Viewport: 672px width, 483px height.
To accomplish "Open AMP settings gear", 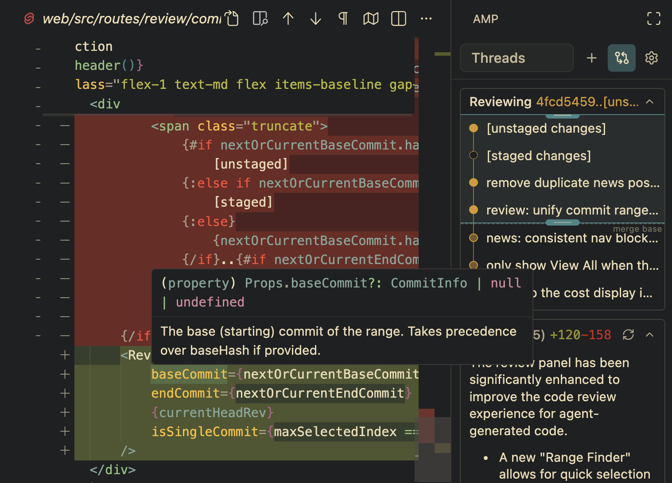I will pyautogui.click(x=651, y=58).
